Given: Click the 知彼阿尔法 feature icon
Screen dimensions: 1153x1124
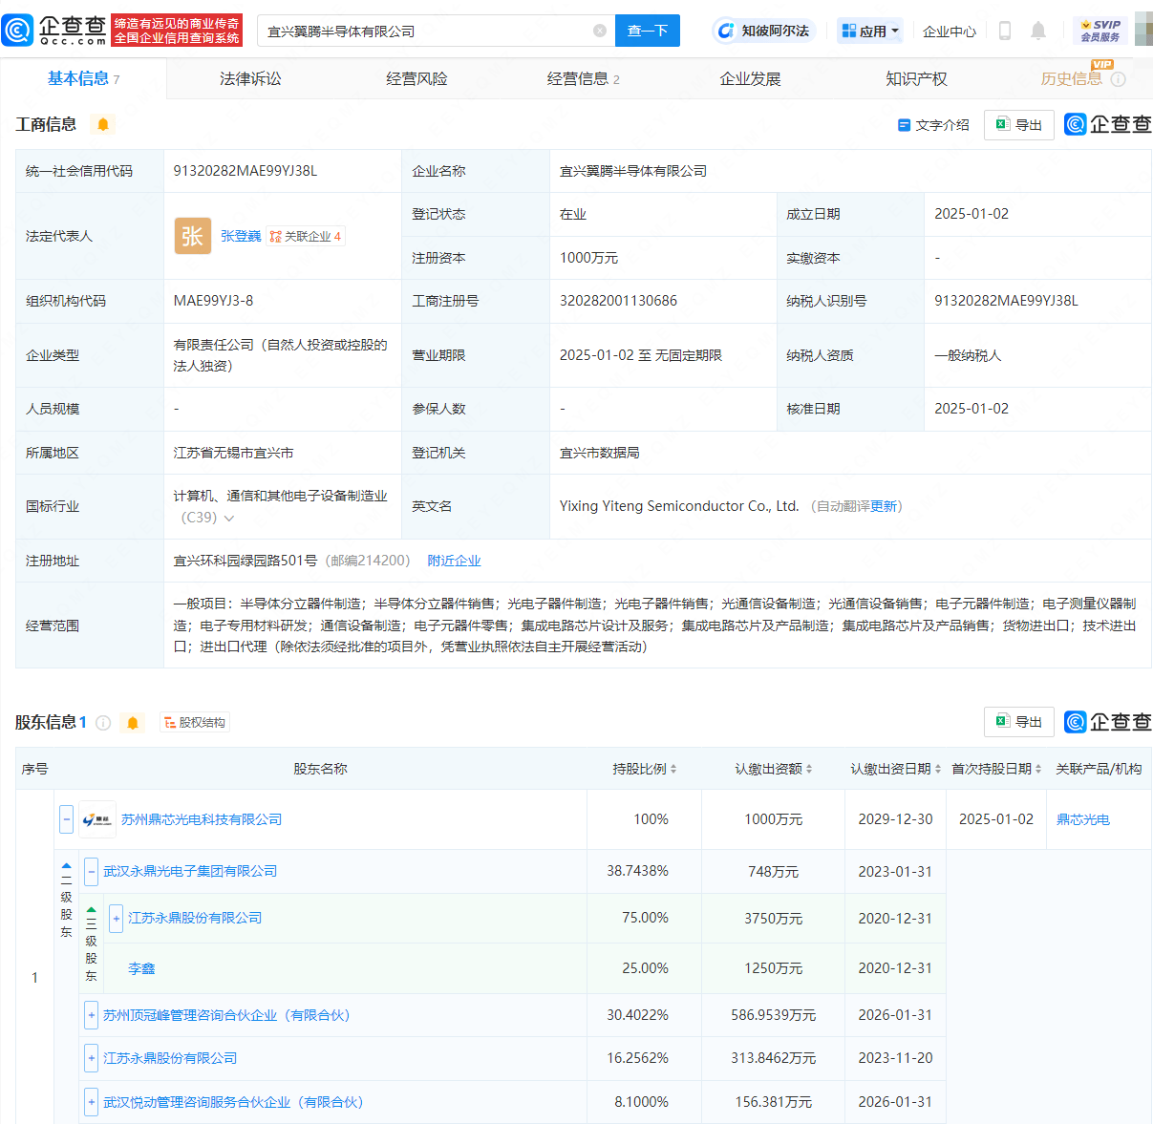Looking at the screenshot, I should [x=726, y=32].
